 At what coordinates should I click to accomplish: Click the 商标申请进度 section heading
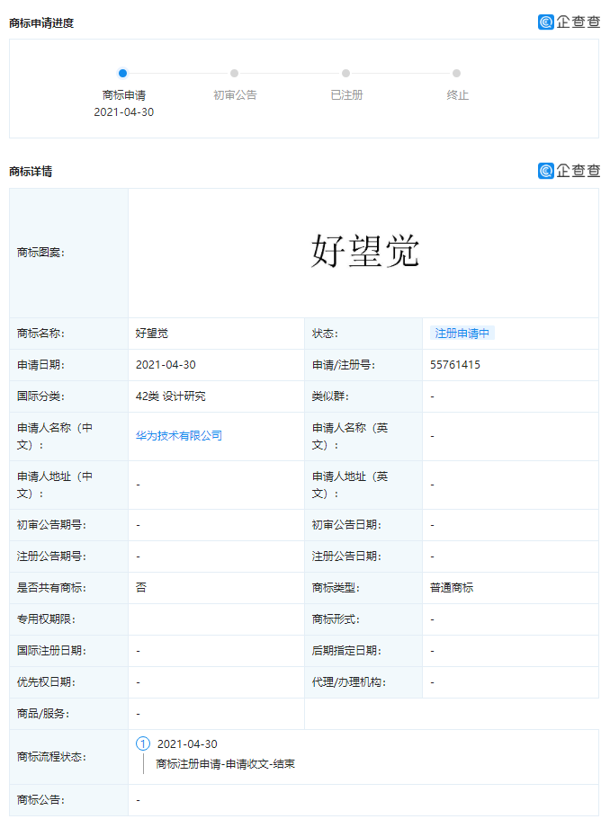click(41, 23)
